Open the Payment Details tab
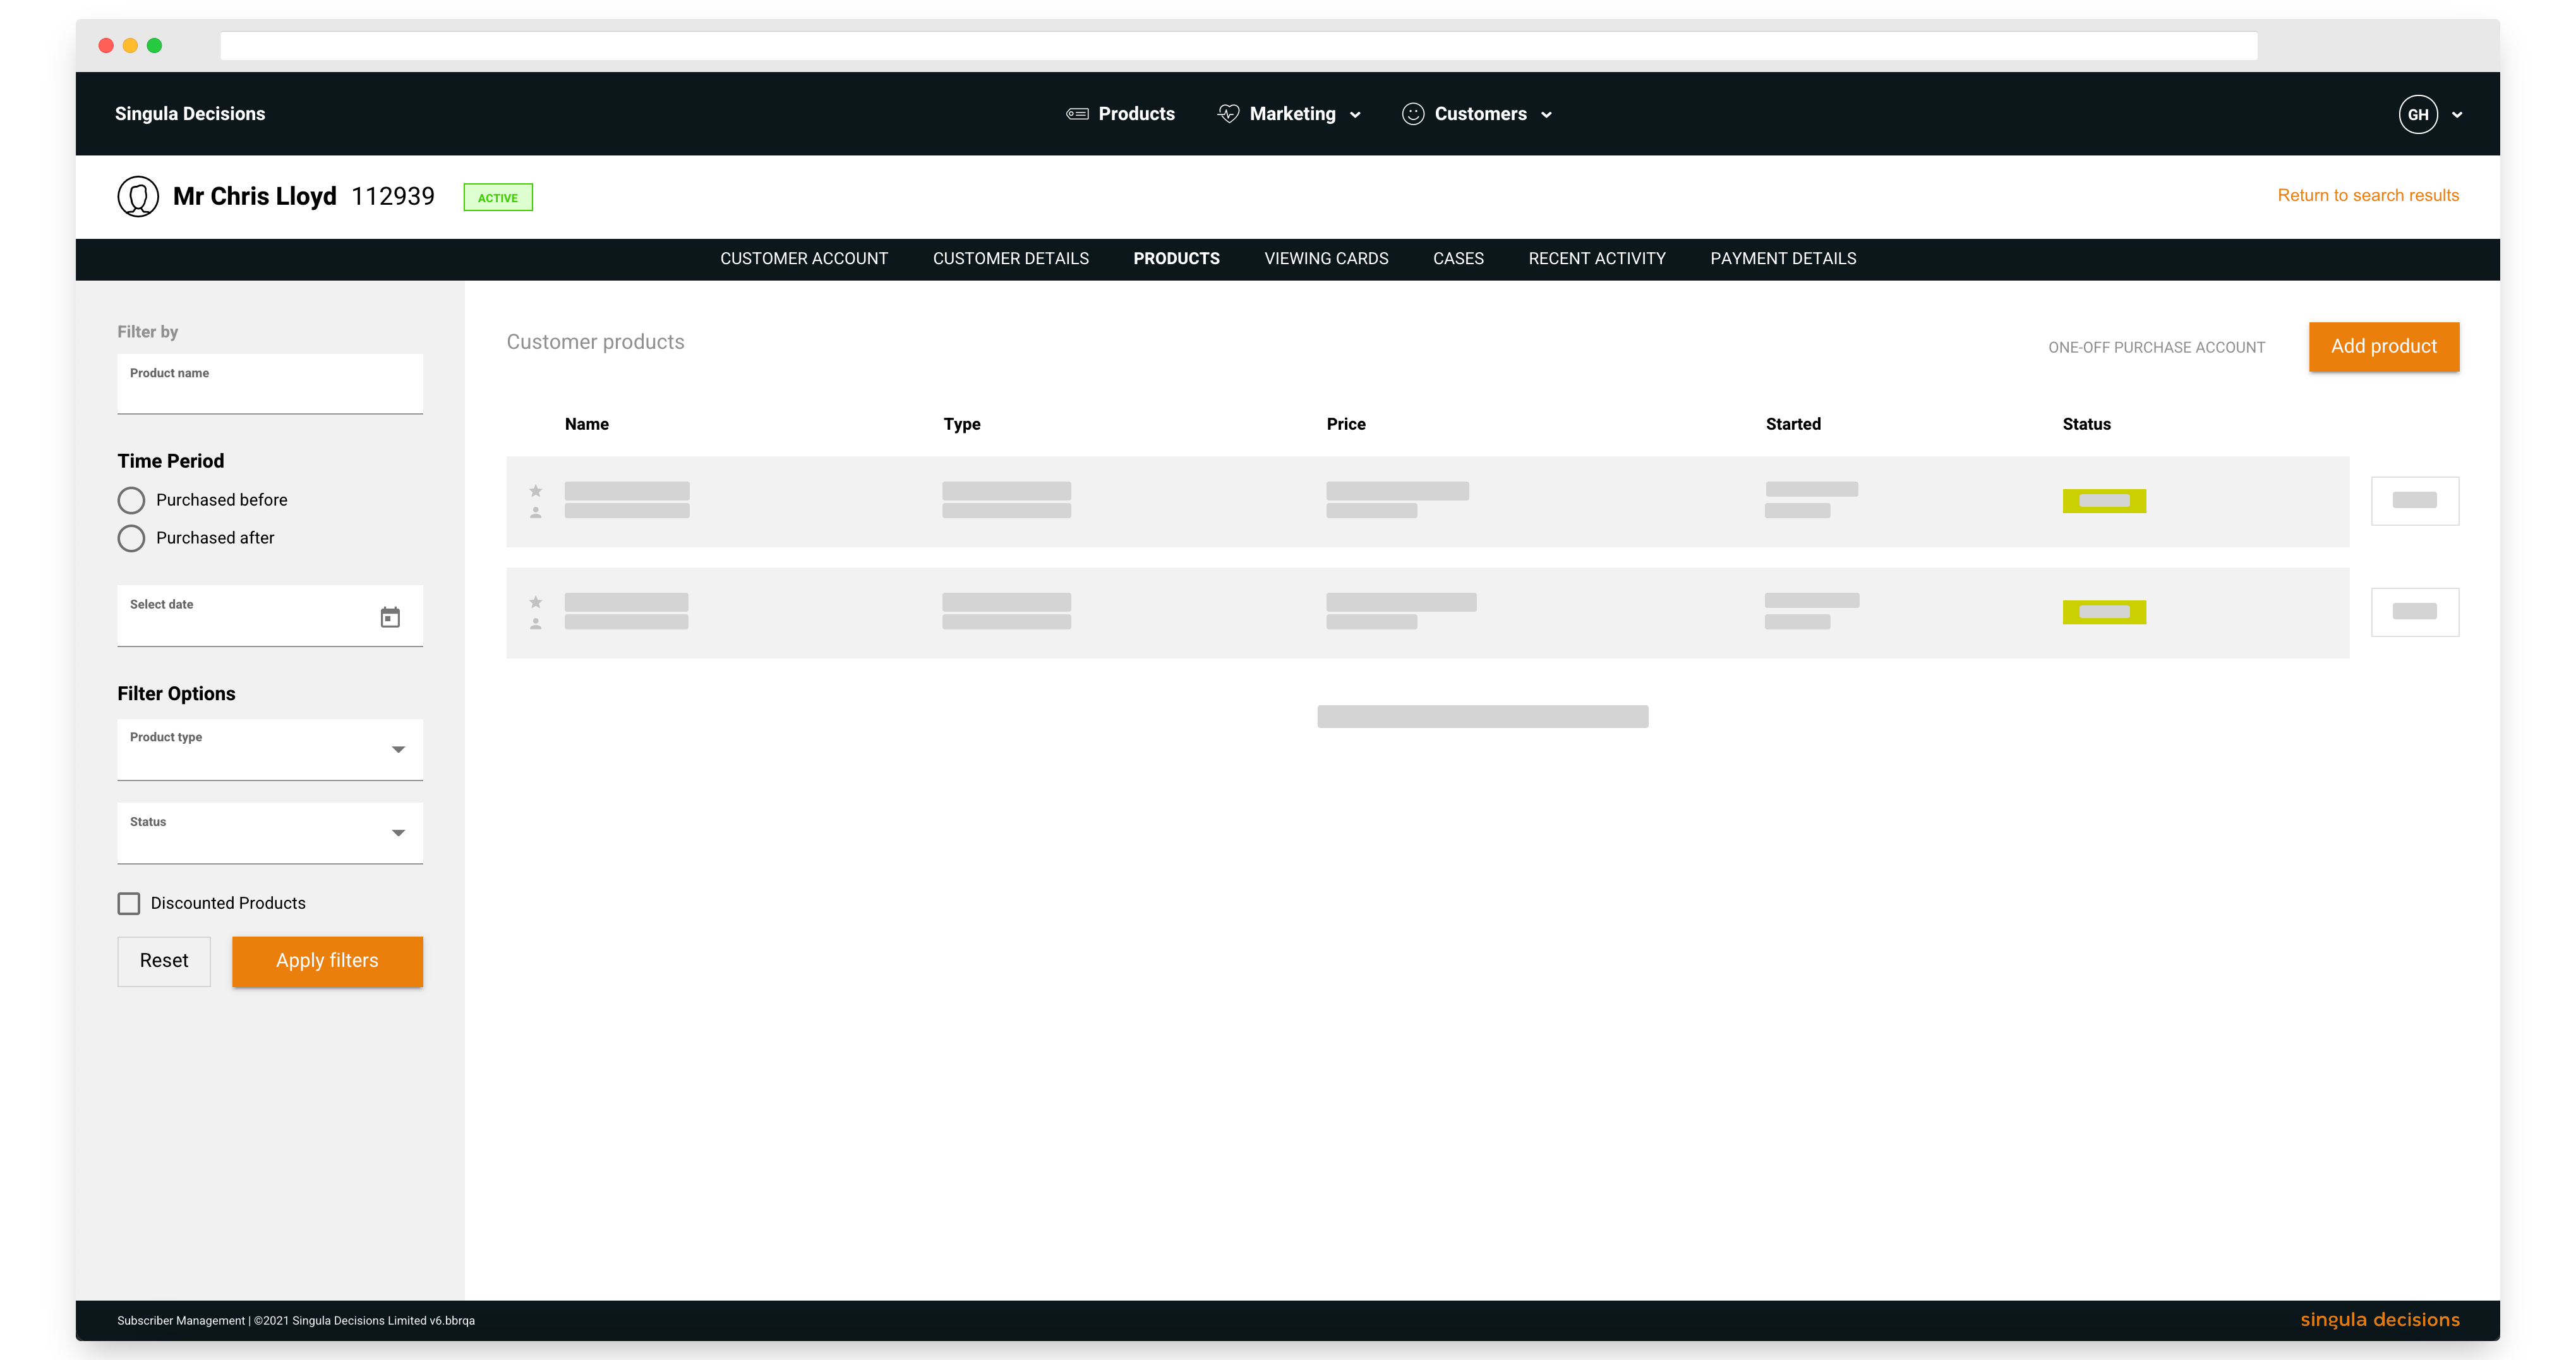This screenshot has height=1360, width=2576. pos(1782,258)
